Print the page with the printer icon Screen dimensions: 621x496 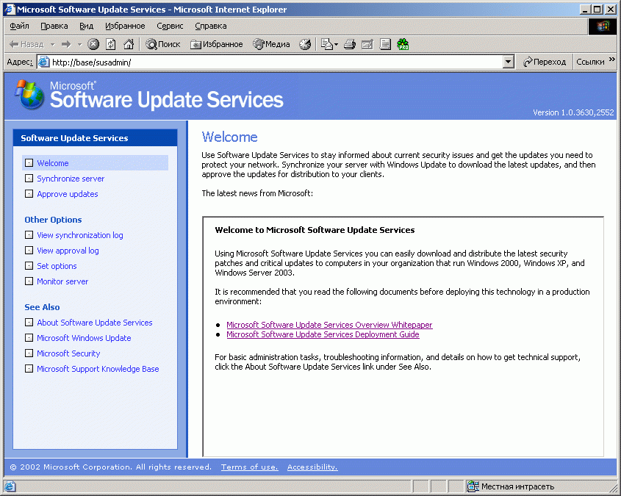tap(350, 44)
